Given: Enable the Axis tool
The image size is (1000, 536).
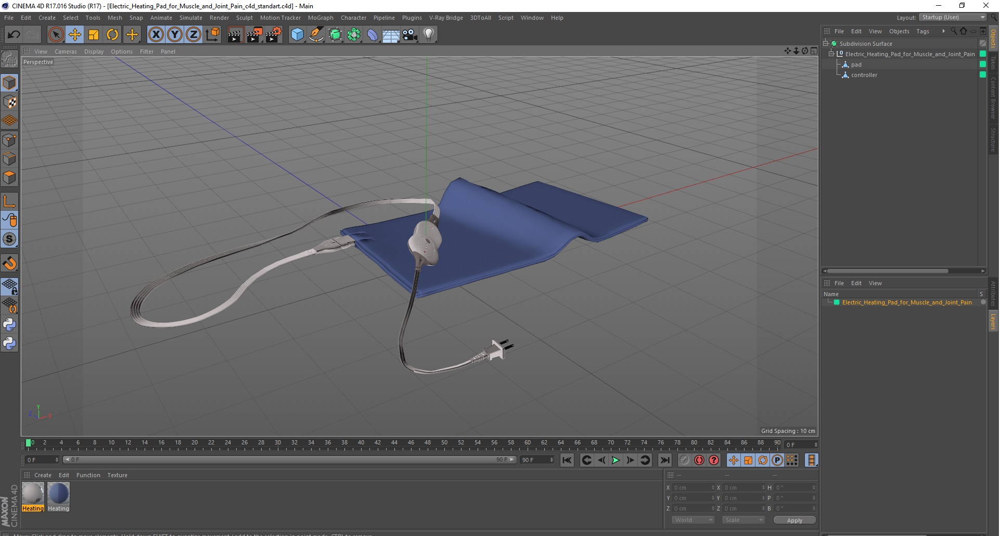Looking at the screenshot, I should click(9, 201).
